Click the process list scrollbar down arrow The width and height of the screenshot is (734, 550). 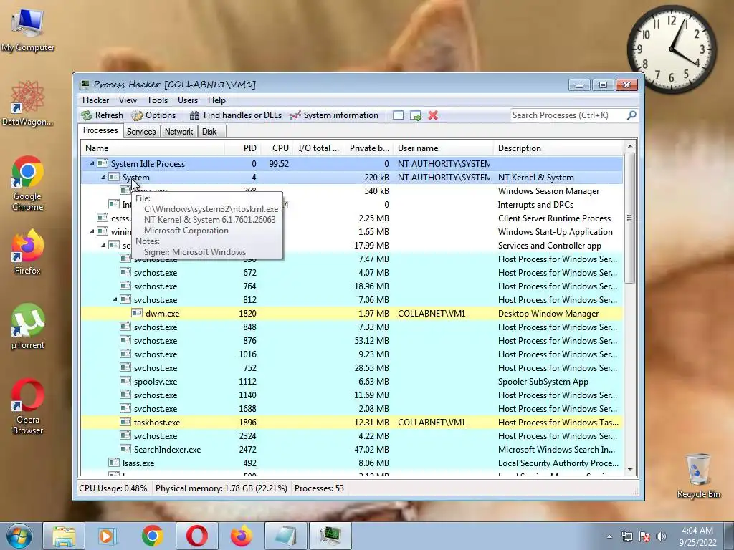click(630, 470)
